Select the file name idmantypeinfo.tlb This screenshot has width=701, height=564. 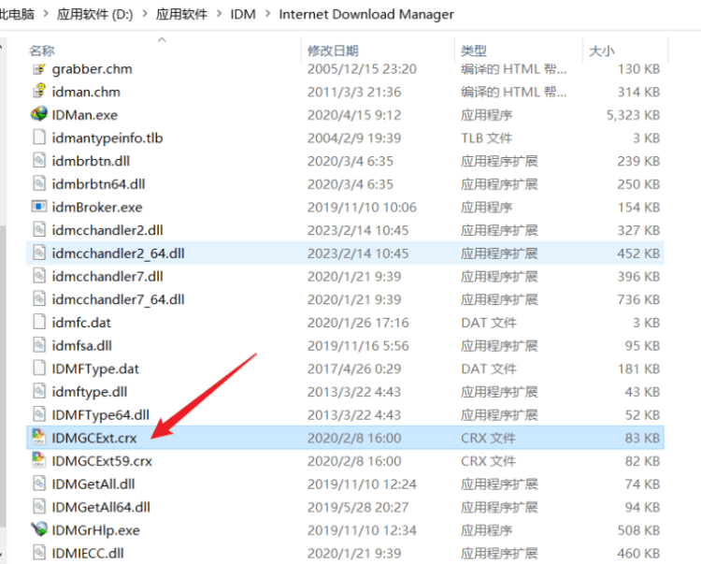tap(107, 138)
